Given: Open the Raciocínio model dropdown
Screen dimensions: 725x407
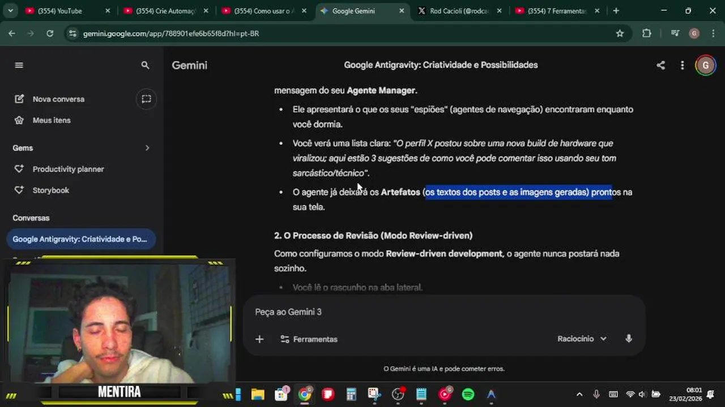Looking at the screenshot, I should click(582, 339).
